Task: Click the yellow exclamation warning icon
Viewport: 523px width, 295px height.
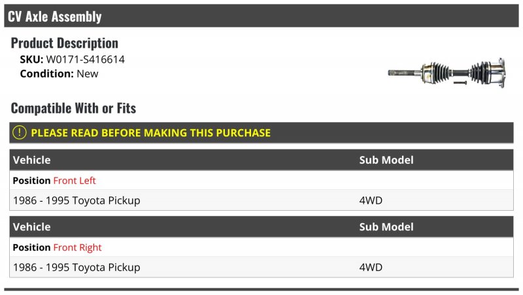Action: pyautogui.click(x=20, y=132)
